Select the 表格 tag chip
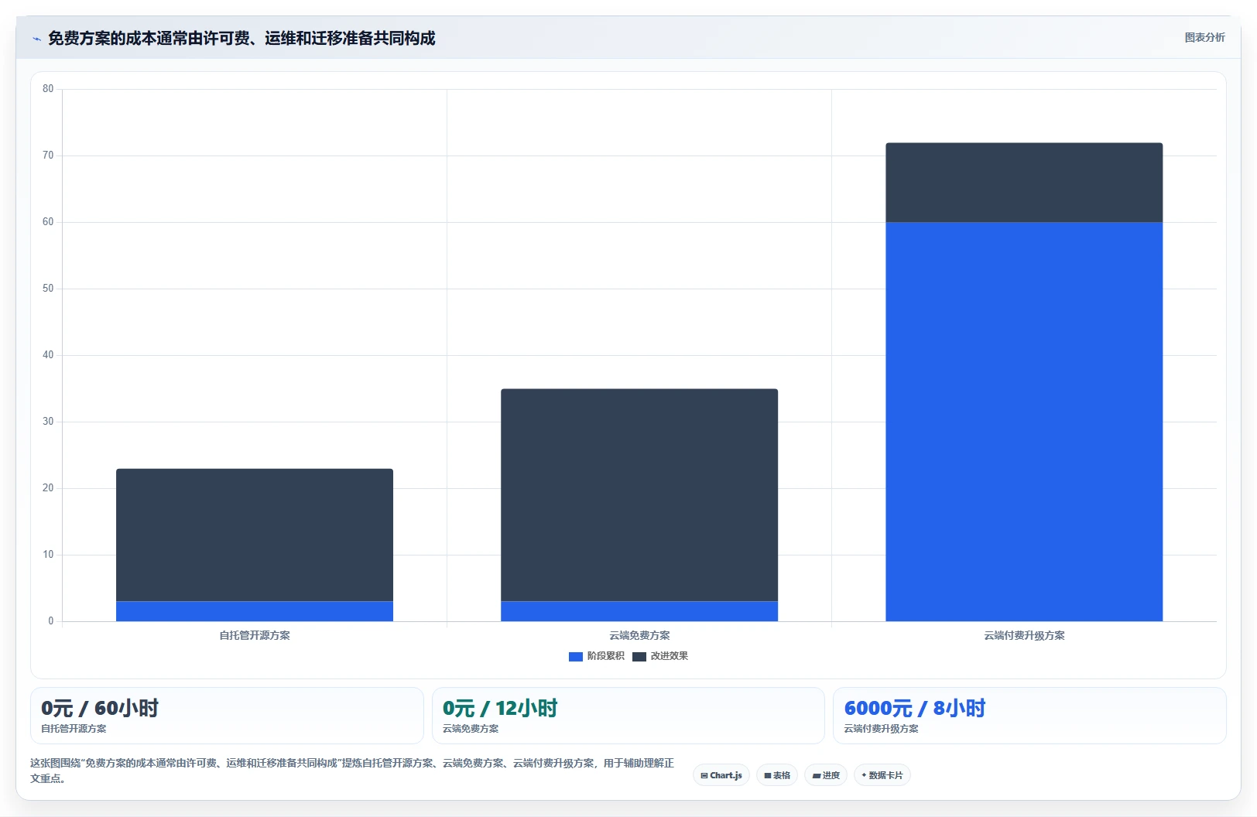This screenshot has width=1257, height=817. 777,775
